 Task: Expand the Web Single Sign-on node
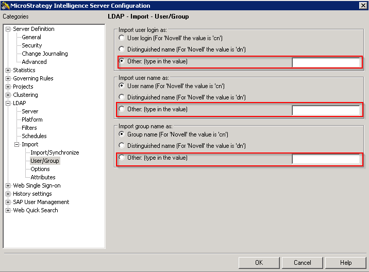click(x=8, y=185)
